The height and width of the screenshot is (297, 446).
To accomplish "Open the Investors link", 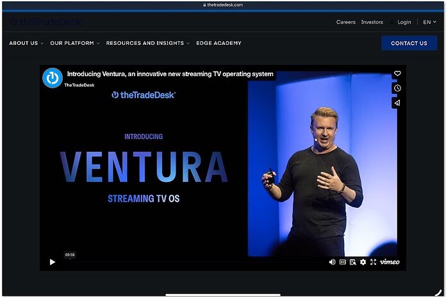I will pos(372,22).
